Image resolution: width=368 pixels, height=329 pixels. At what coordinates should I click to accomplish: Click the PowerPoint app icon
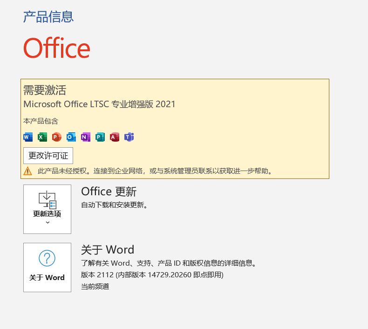(57, 137)
